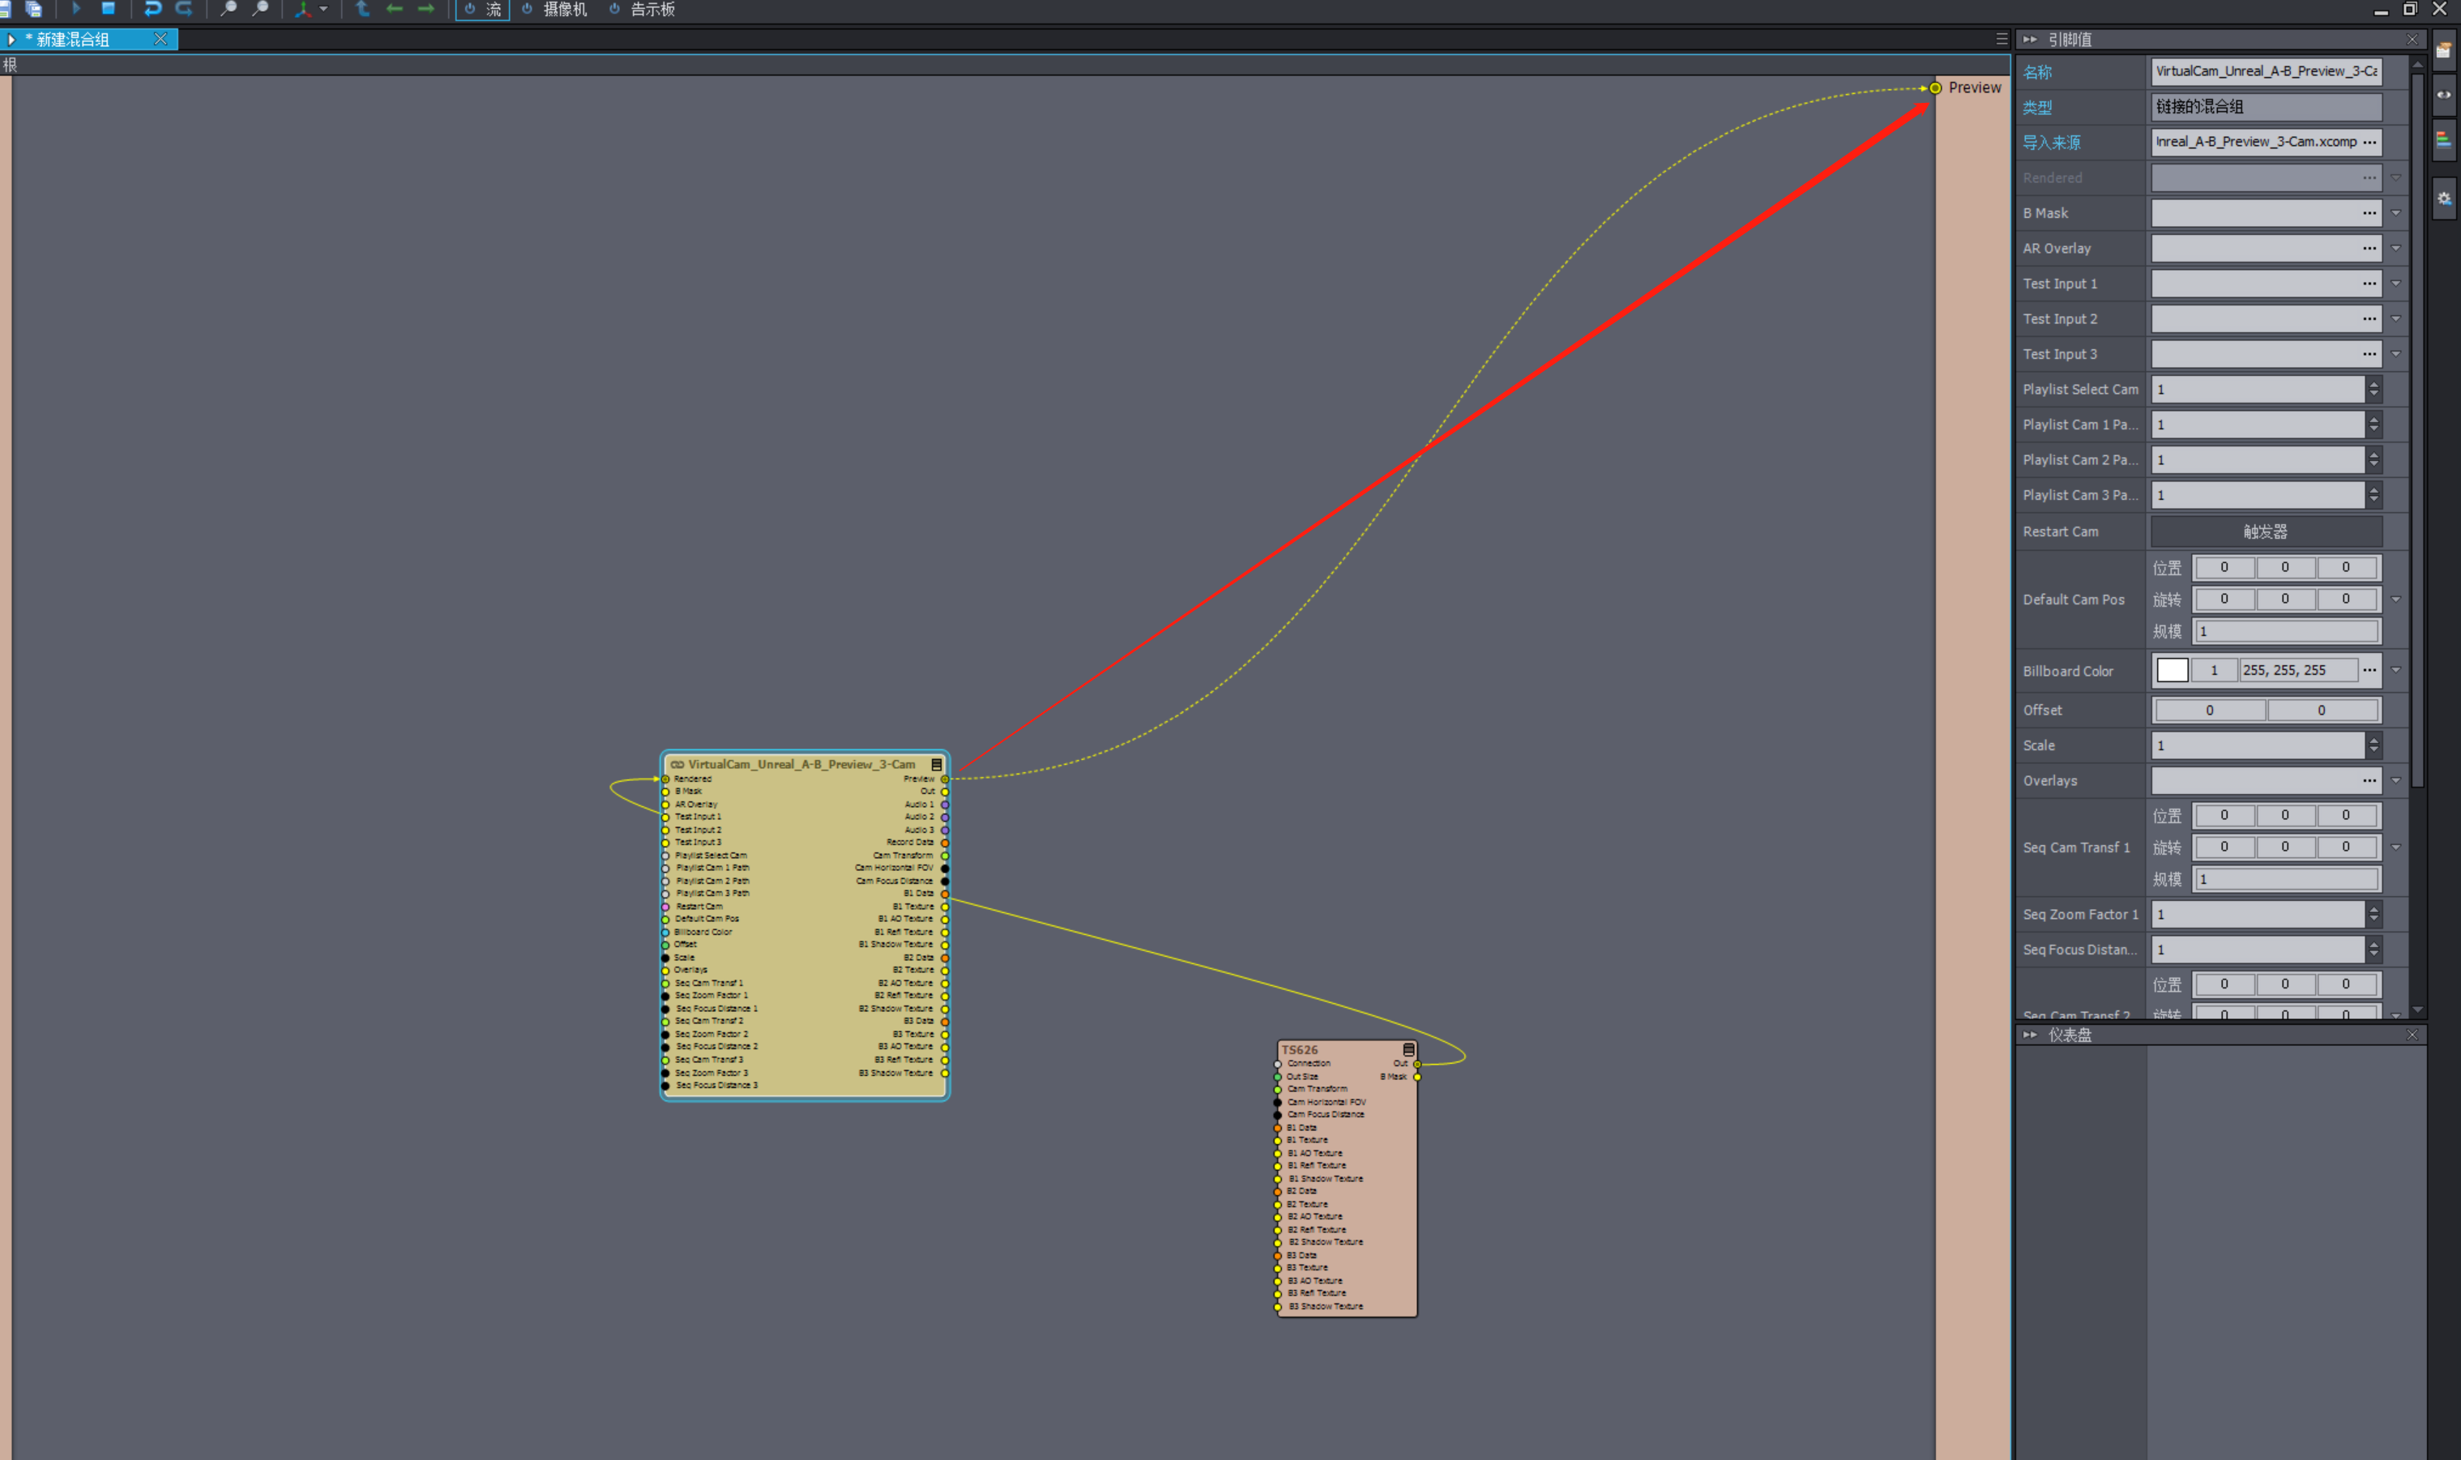The height and width of the screenshot is (1460, 2461).
Task: Click the eye icon in right sidebar
Action: point(2443,96)
